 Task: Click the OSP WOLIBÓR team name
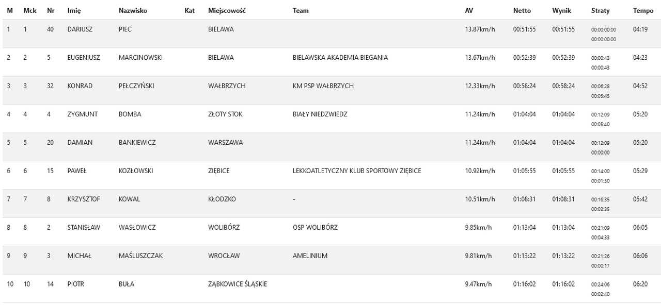pyautogui.click(x=315, y=228)
